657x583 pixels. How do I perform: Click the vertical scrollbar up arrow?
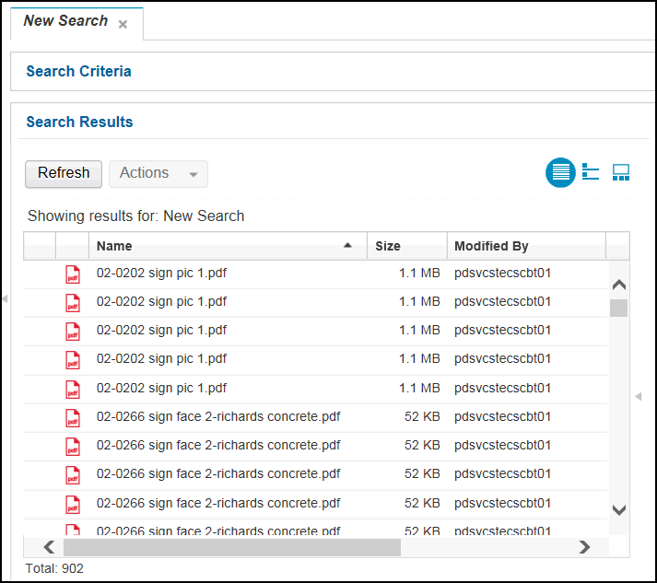pyautogui.click(x=619, y=285)
